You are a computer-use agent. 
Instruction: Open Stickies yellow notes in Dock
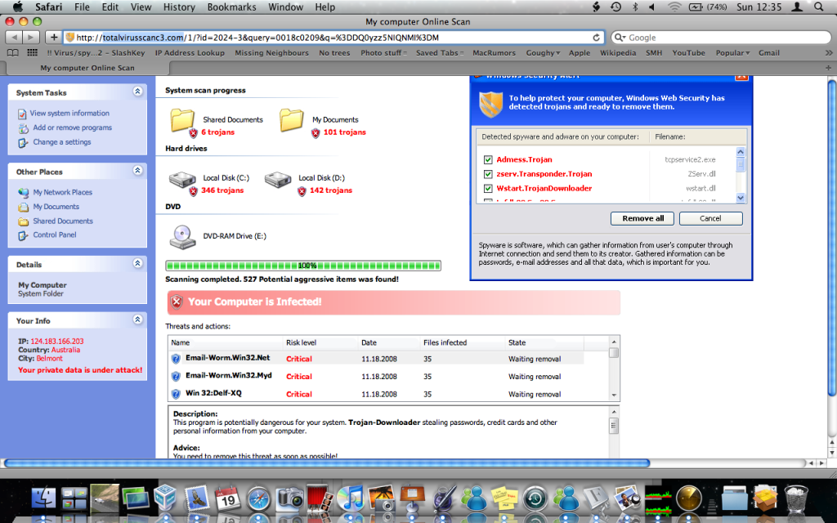(x=504, y=499)
